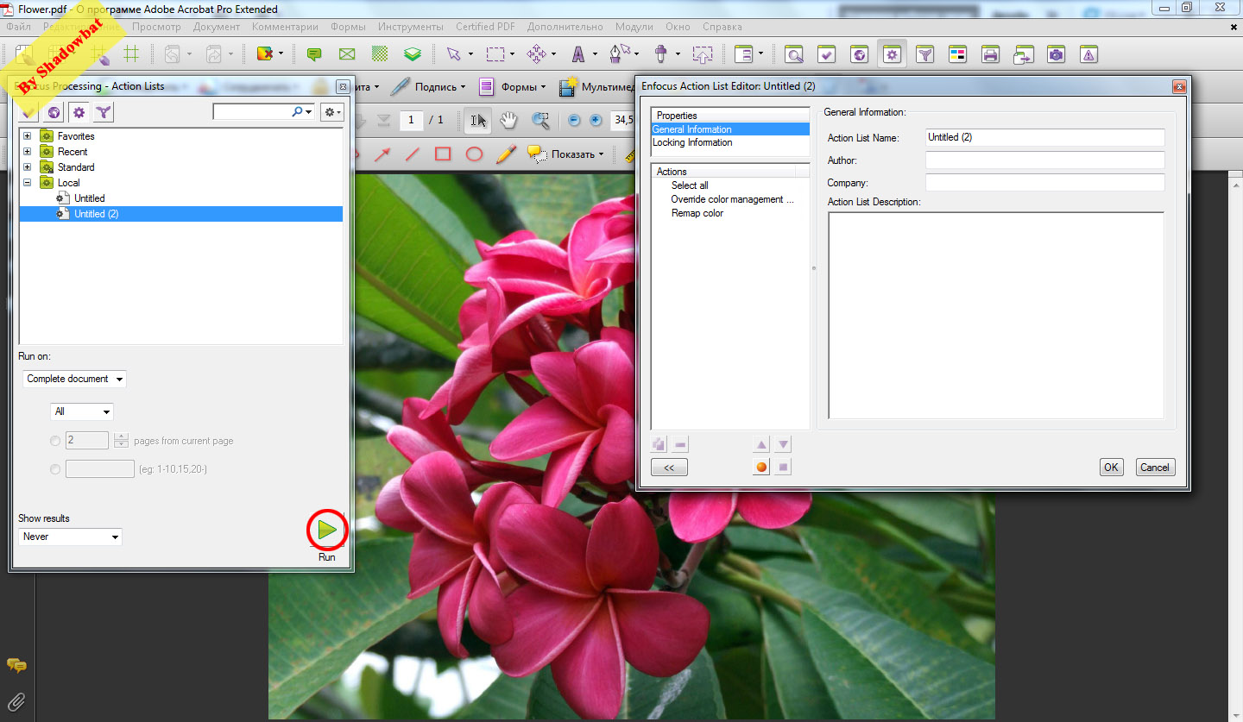The height and width of the screenshot is (722, 1243).
Task: Click the Author input field
Action: [1044, 160]
